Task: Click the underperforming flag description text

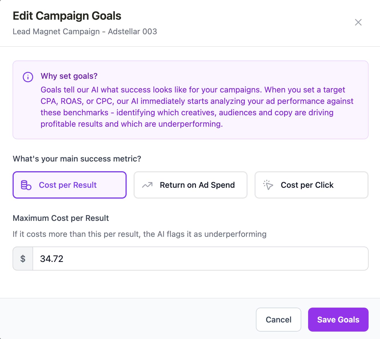Action: [x=139, y=234]
